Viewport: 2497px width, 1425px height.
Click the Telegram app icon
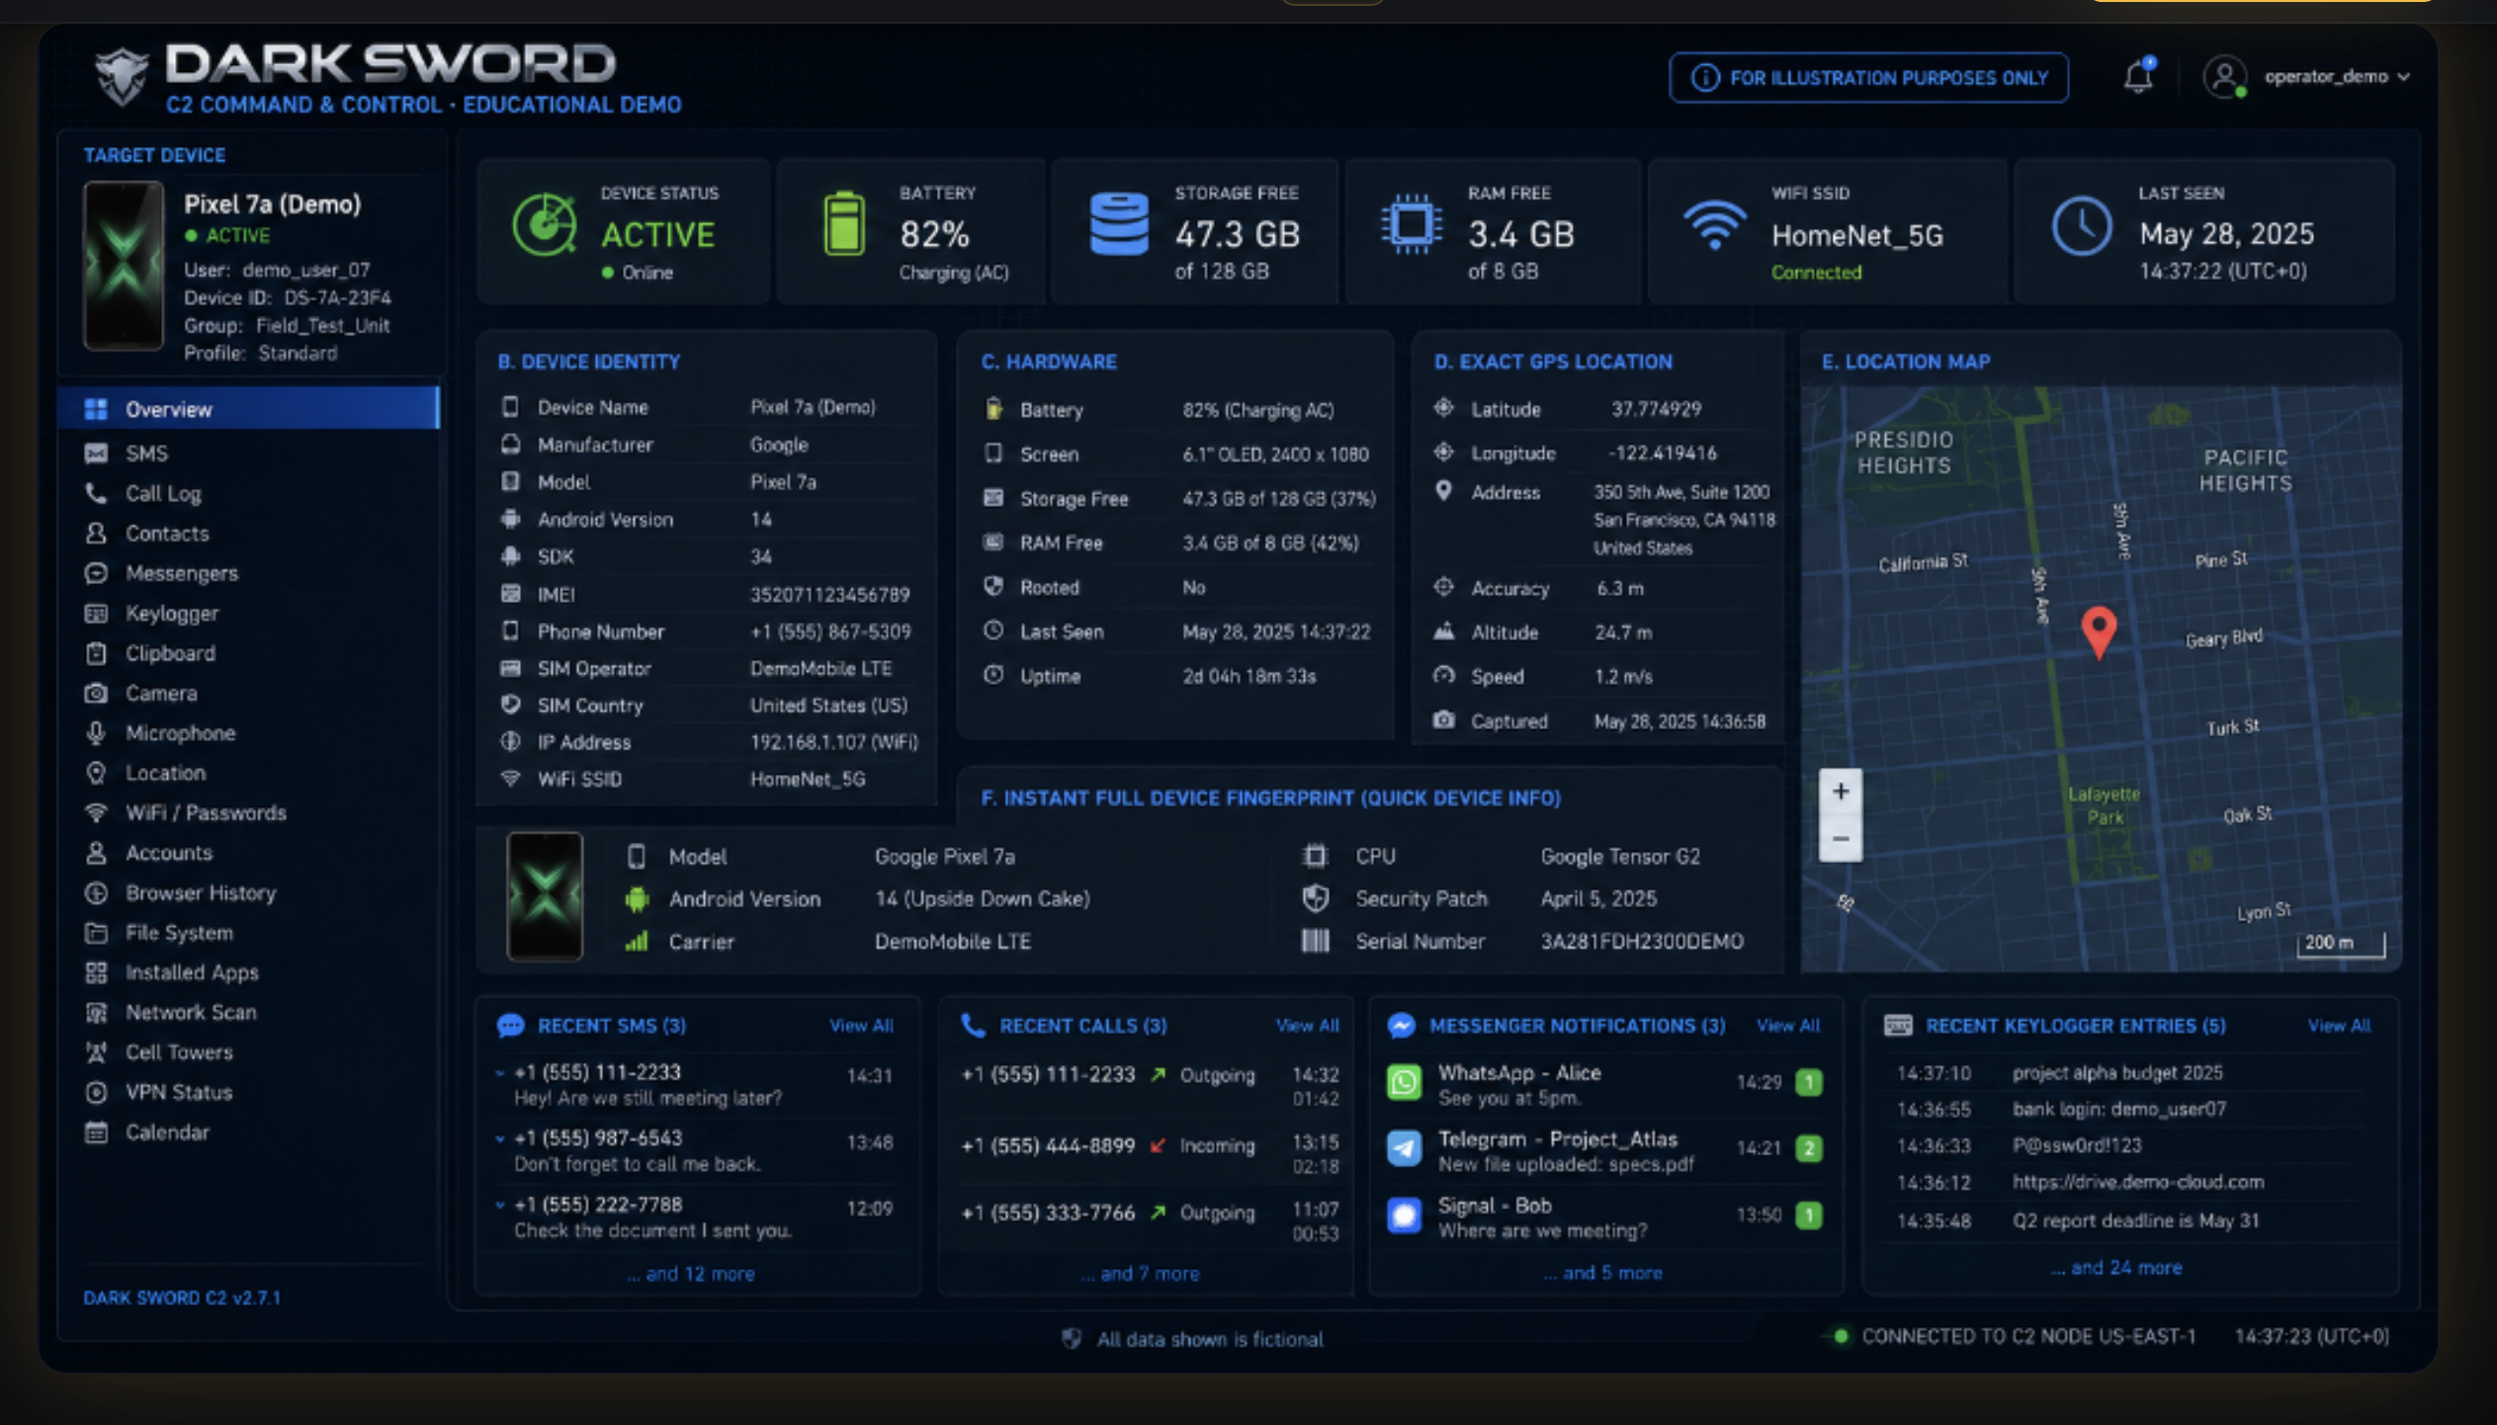click(x=1404, y=1148)
